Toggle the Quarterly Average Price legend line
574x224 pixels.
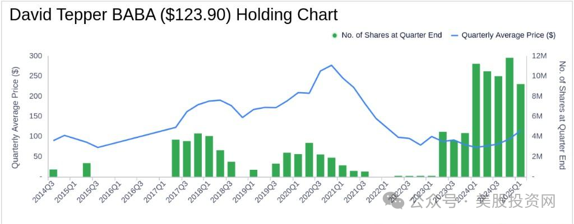point(454,35)
